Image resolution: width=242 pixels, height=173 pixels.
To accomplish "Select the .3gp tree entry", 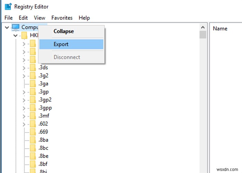I will click(x=44, y=92).
